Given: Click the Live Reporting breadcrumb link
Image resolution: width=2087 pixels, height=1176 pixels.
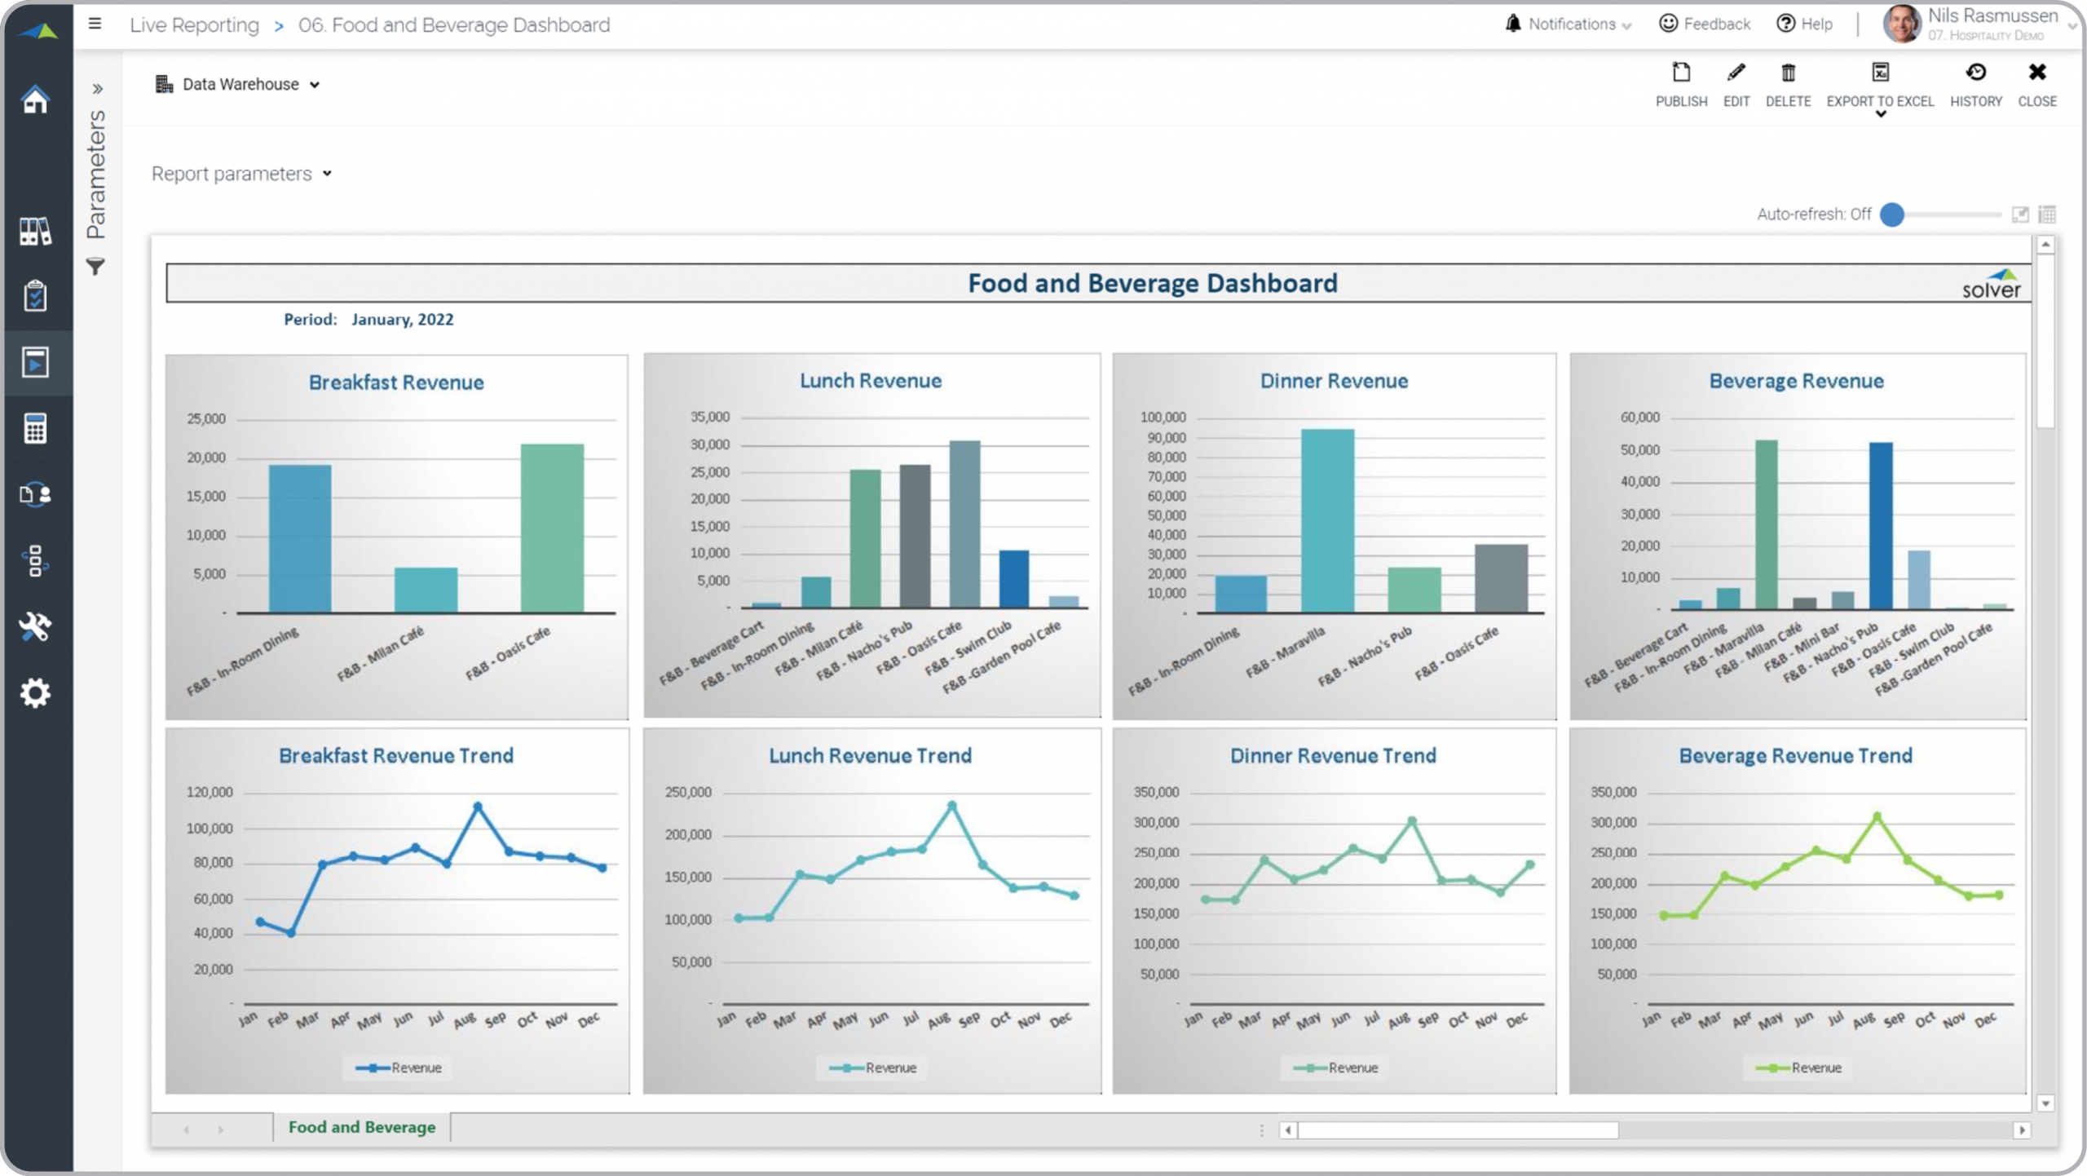Looking at the screenshot, I should [x=194, y=25].
